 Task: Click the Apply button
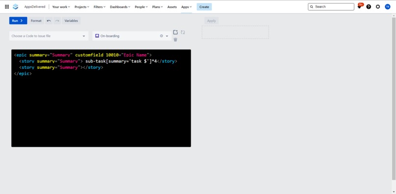click(211, 21)
